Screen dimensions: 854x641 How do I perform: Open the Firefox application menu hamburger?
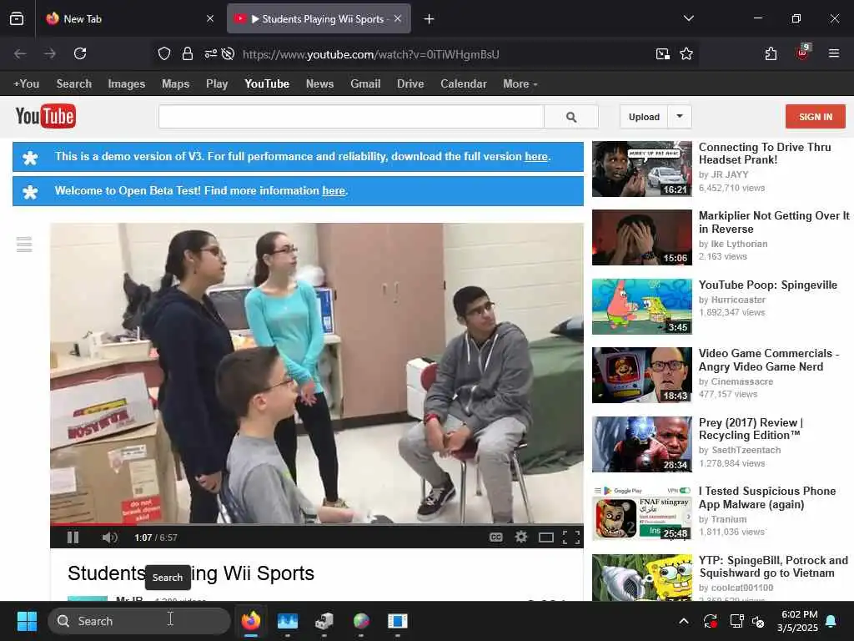(x=834, y=53)
